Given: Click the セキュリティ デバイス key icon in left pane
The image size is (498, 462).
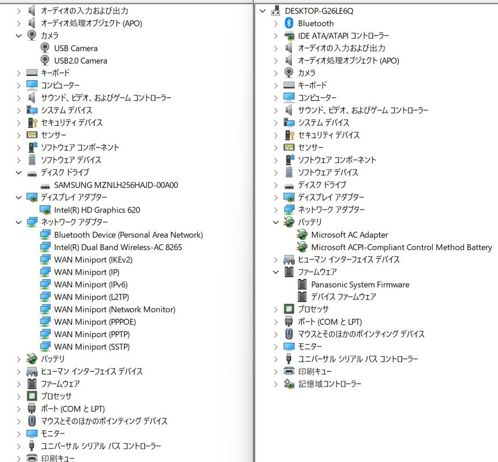Looking at the screenshot, I should pyautogui.click(x=32, y=123).
